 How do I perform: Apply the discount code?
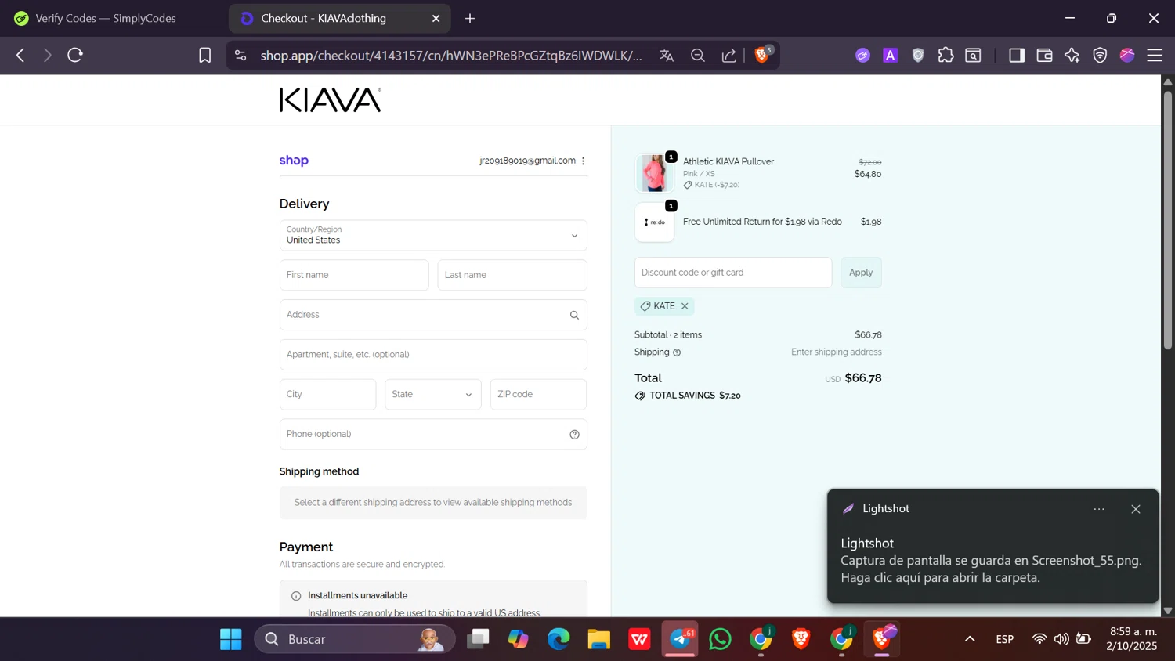point(861,273)
